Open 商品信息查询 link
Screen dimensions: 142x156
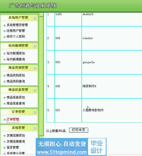pos(16,103)
